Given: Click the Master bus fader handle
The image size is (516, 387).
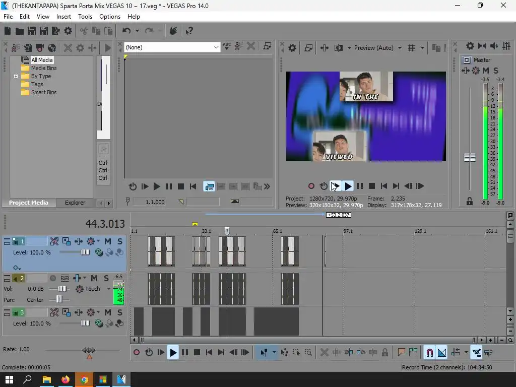Looking at the screenshot, I should tap(470, 158).
